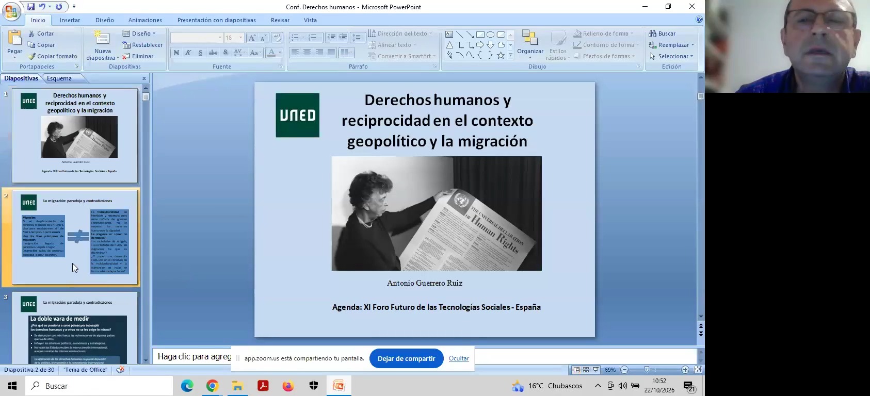This screenshot has height=396, width=870.
Task: Open Adobe Acrobat from the taskbar
Action: [263, 386]
